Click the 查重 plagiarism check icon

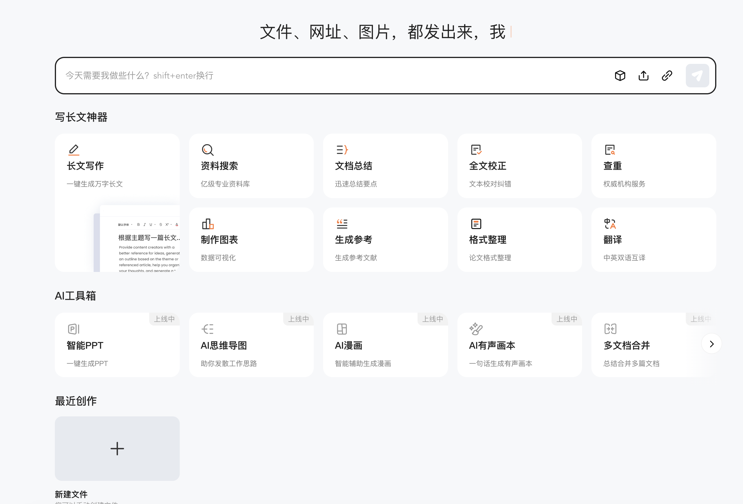point(610,150)
